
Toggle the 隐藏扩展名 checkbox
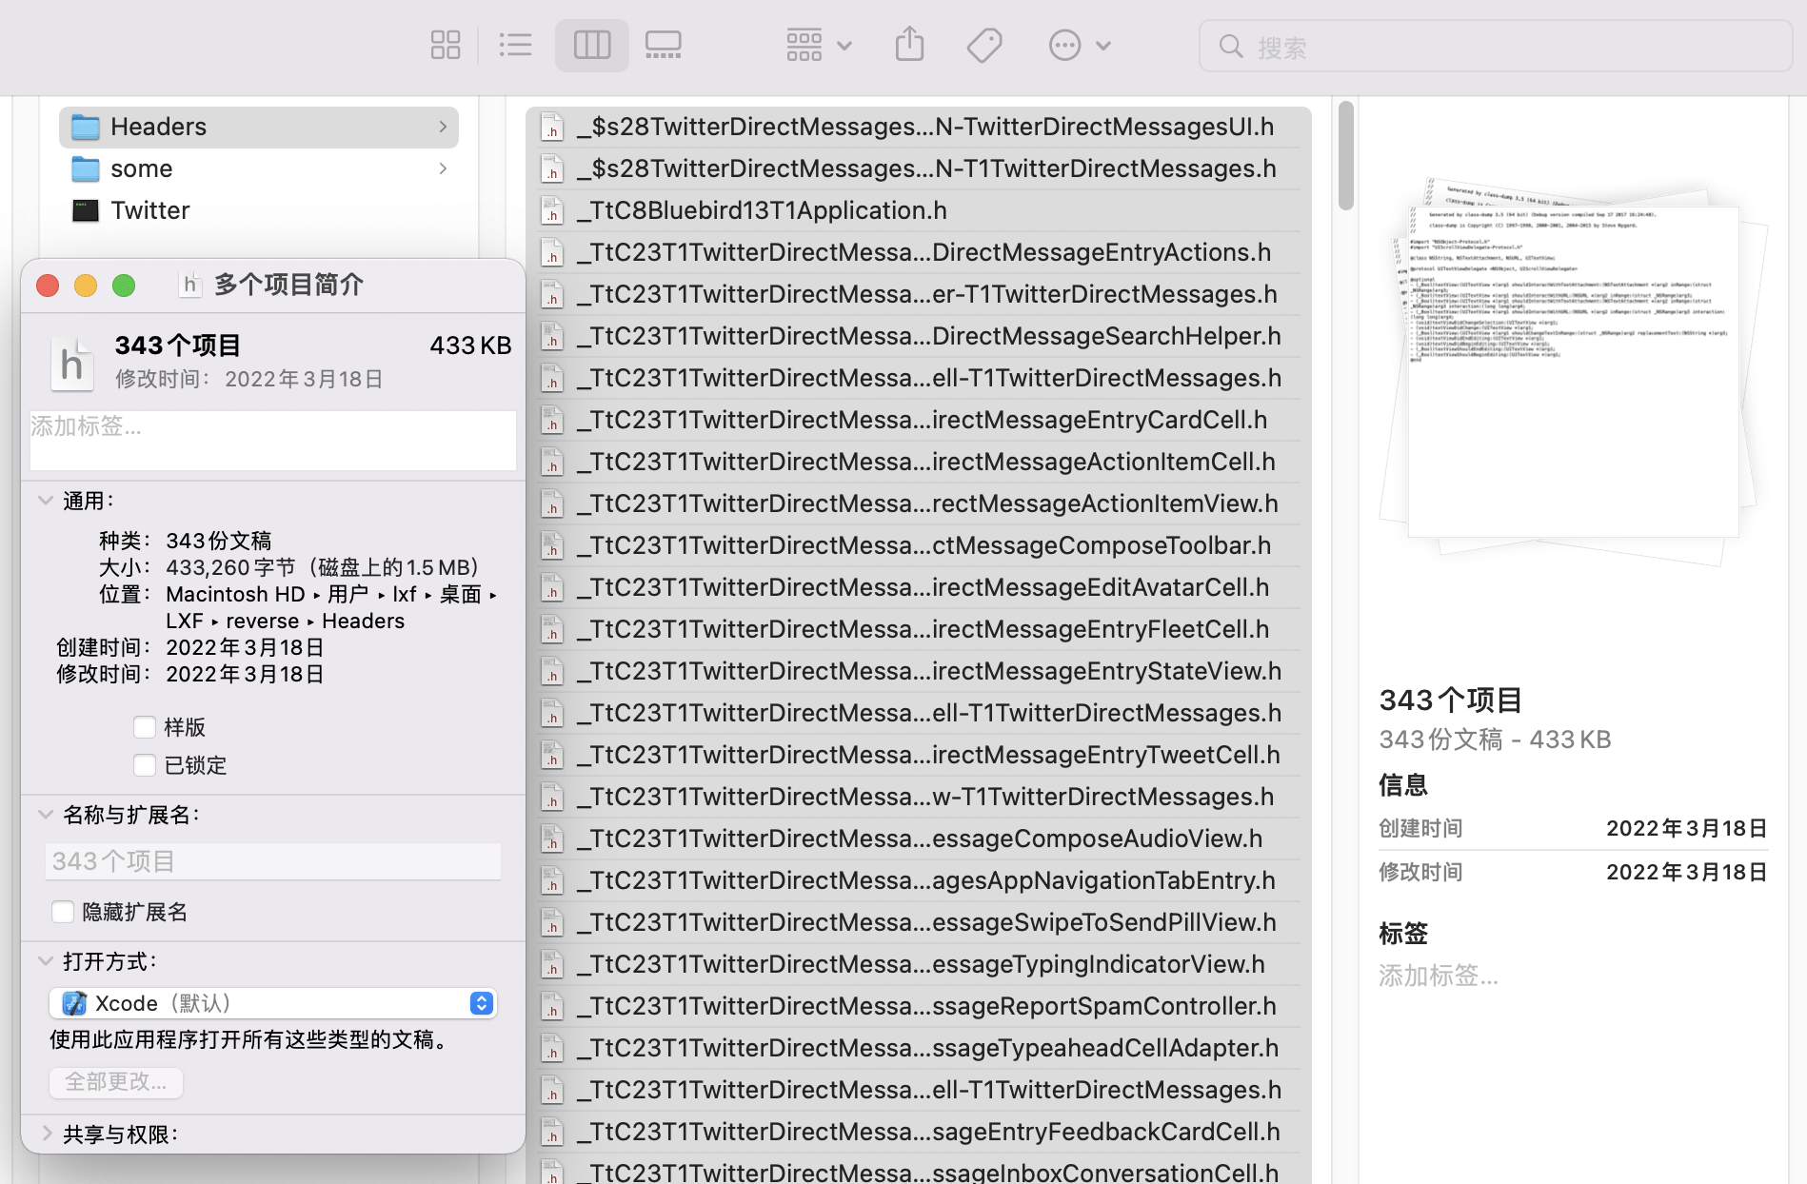point(63,912)
